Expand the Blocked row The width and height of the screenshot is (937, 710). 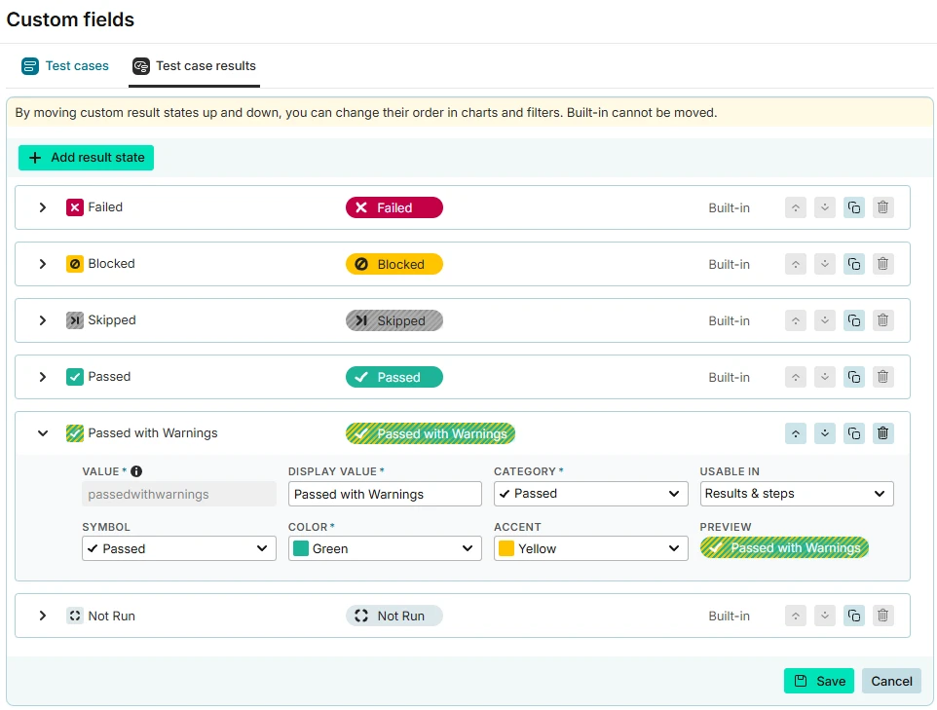43,264
